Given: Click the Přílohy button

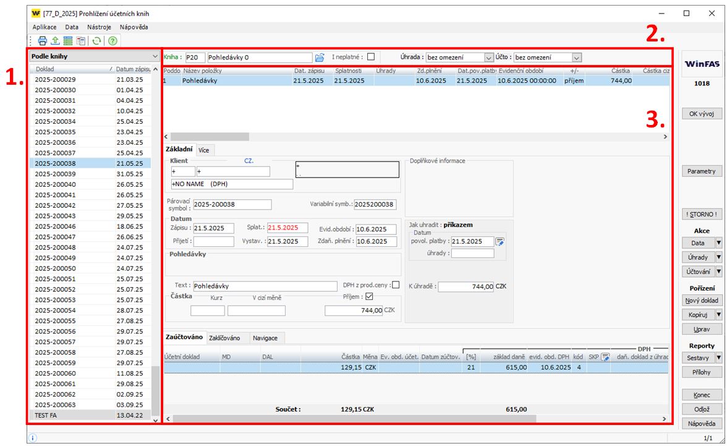Looking at the screenshot, I should tap(702, 372).
